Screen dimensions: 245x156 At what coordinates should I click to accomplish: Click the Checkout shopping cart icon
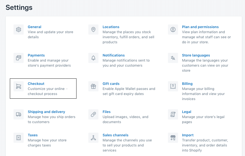[x=19, y=86]
